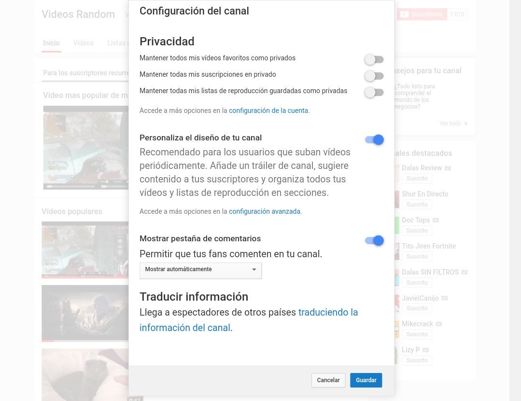521x401 pixels.
Task: Click the Privacidad heading
Action: (x=167, y=41)
